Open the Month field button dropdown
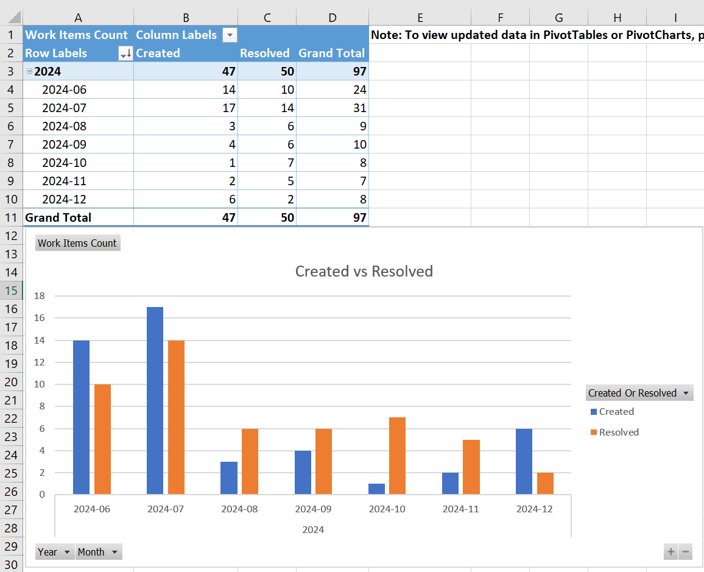The width and height of the screenshot is (704, 572). [116, 551]
